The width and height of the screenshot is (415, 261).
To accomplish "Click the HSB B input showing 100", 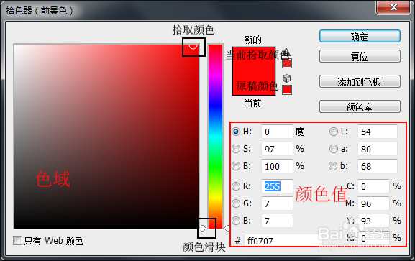I will tap(277, 166).
